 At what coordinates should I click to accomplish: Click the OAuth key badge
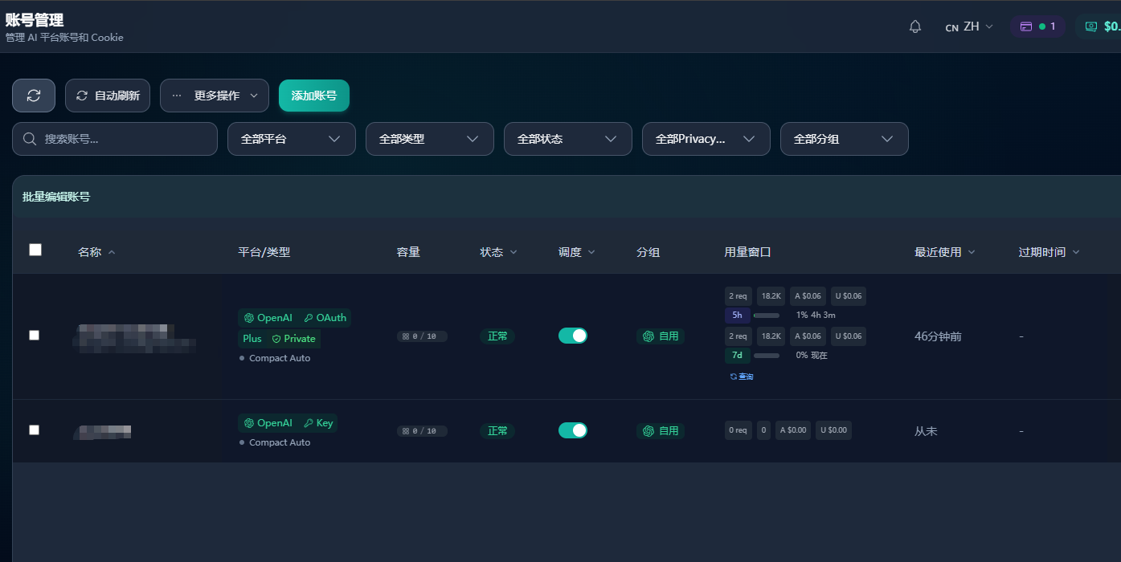pyautogui.click(x=325, y=318)
